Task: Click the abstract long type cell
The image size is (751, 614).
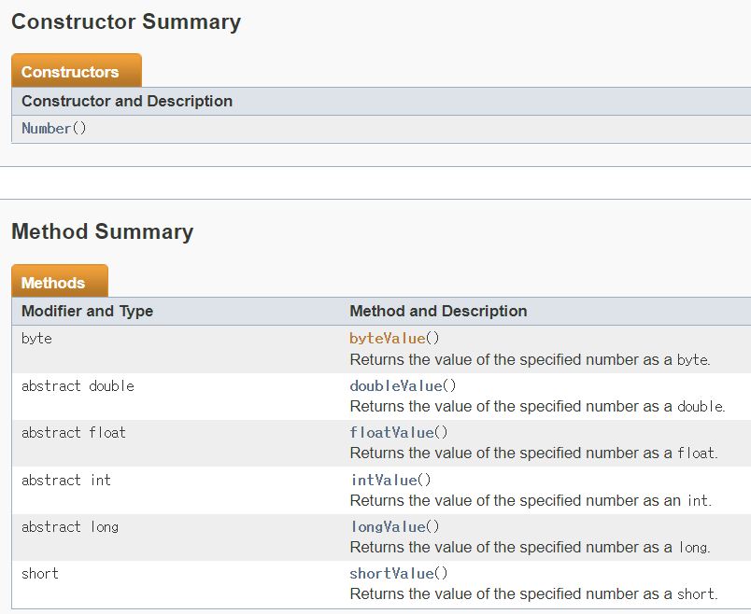Action: (x=70, y=527)
